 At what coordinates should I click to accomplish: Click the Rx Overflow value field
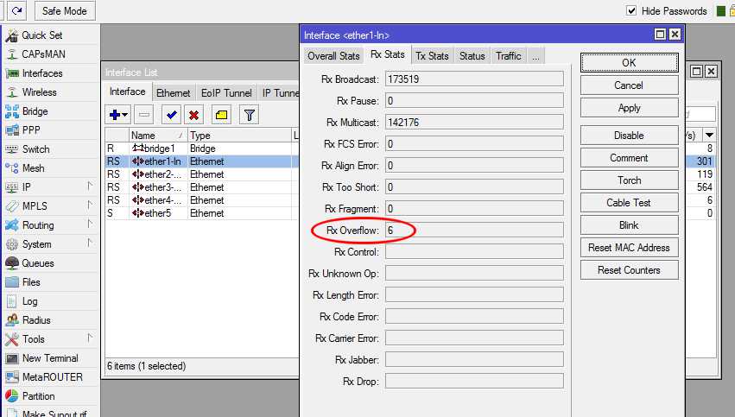click(474, 230)
